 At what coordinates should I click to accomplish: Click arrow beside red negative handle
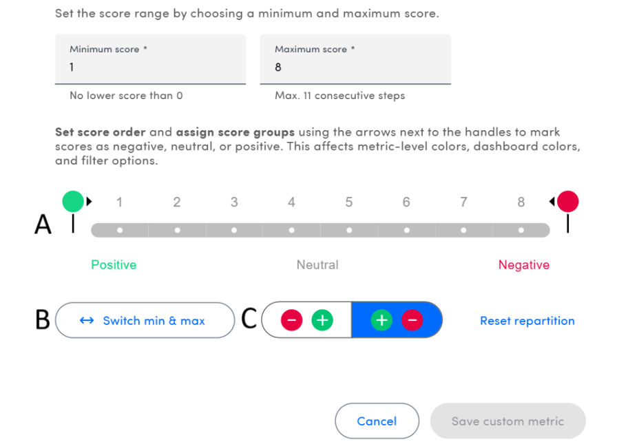pos(552,202)
